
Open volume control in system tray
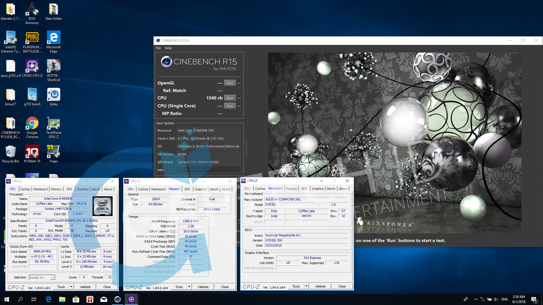pyautogui.click(x=496, y=299)
